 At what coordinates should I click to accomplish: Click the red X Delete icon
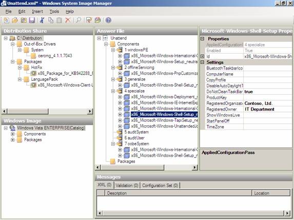(68, 20)
